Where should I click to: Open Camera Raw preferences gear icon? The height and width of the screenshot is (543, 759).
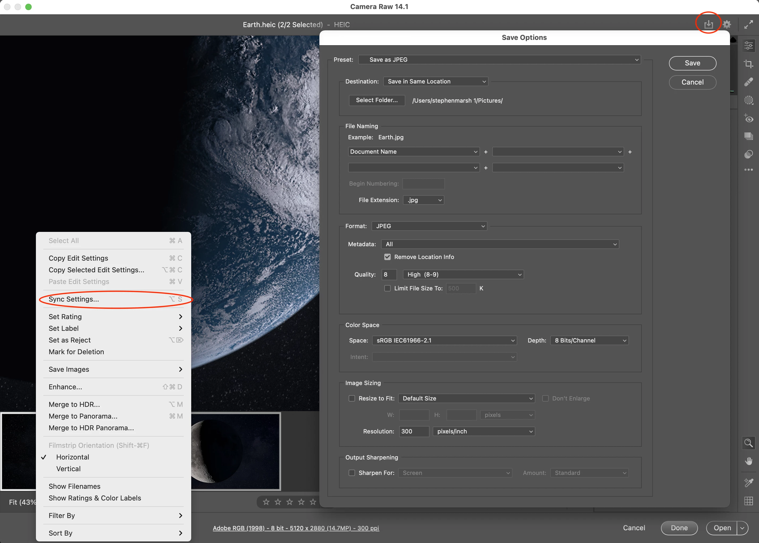click(727, 24)
